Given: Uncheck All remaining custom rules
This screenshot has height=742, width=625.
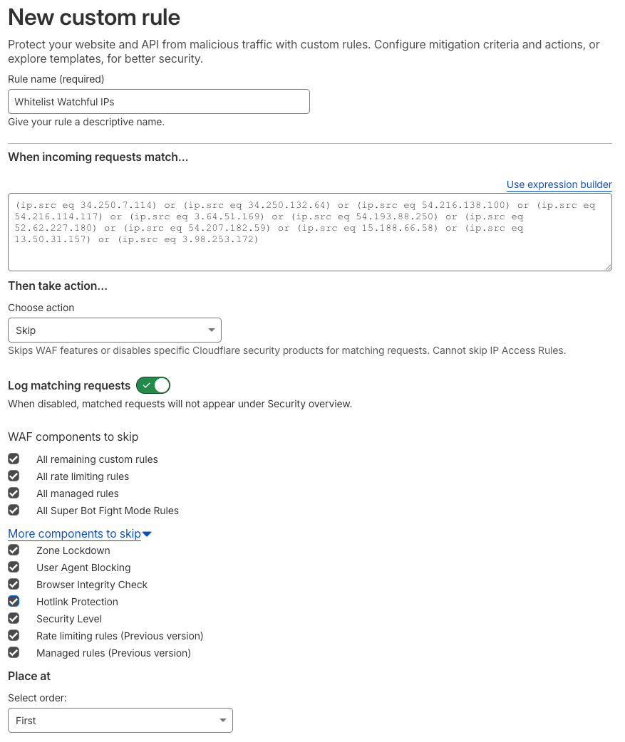Looking at the screenshot, I should pyautogui.click(x=14, y=459).
